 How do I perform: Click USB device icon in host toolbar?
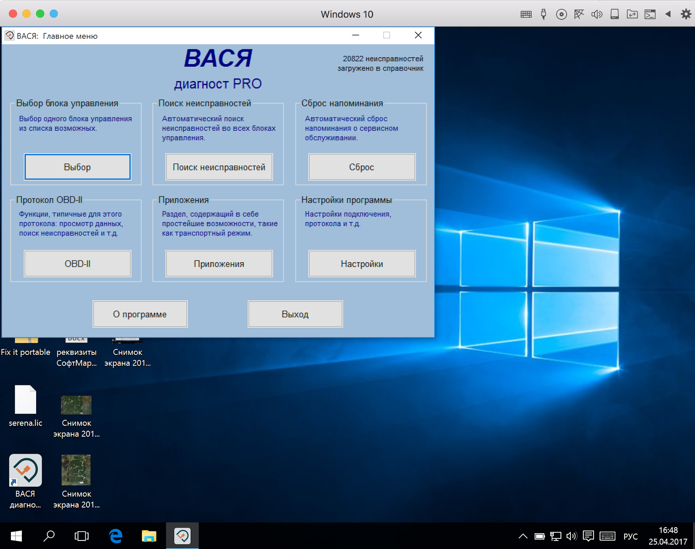coord(543,14)
